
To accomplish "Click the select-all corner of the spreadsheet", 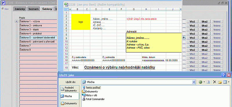I will 66,10.
